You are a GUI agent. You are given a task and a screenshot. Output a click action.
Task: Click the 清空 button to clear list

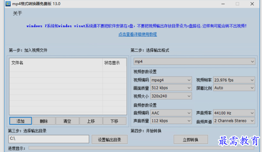(x=67, y=121)
